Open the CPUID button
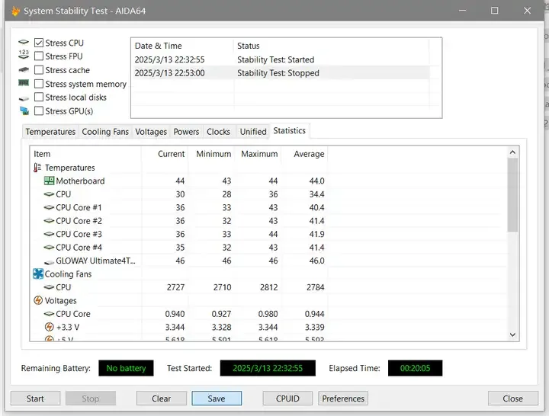Viewport: 549px width, 416px height. coord(287,398)
